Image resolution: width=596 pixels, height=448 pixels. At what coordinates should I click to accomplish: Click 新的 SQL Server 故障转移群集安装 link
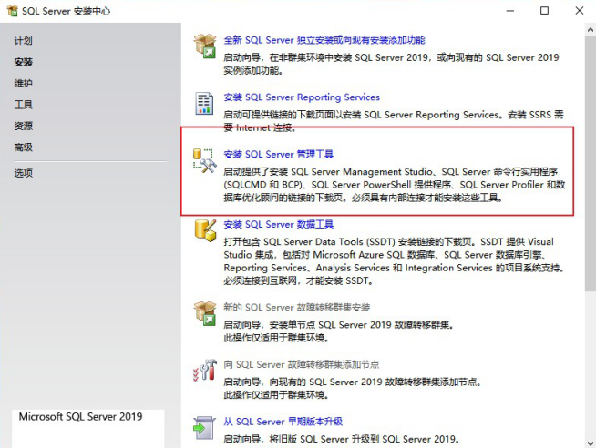pos(297,307)
